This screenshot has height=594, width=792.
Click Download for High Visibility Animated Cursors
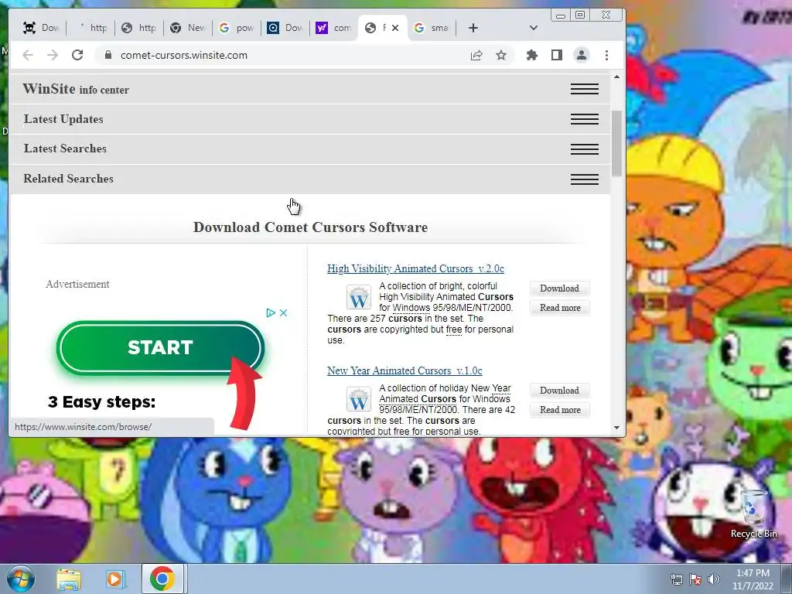tap(560, 288)
